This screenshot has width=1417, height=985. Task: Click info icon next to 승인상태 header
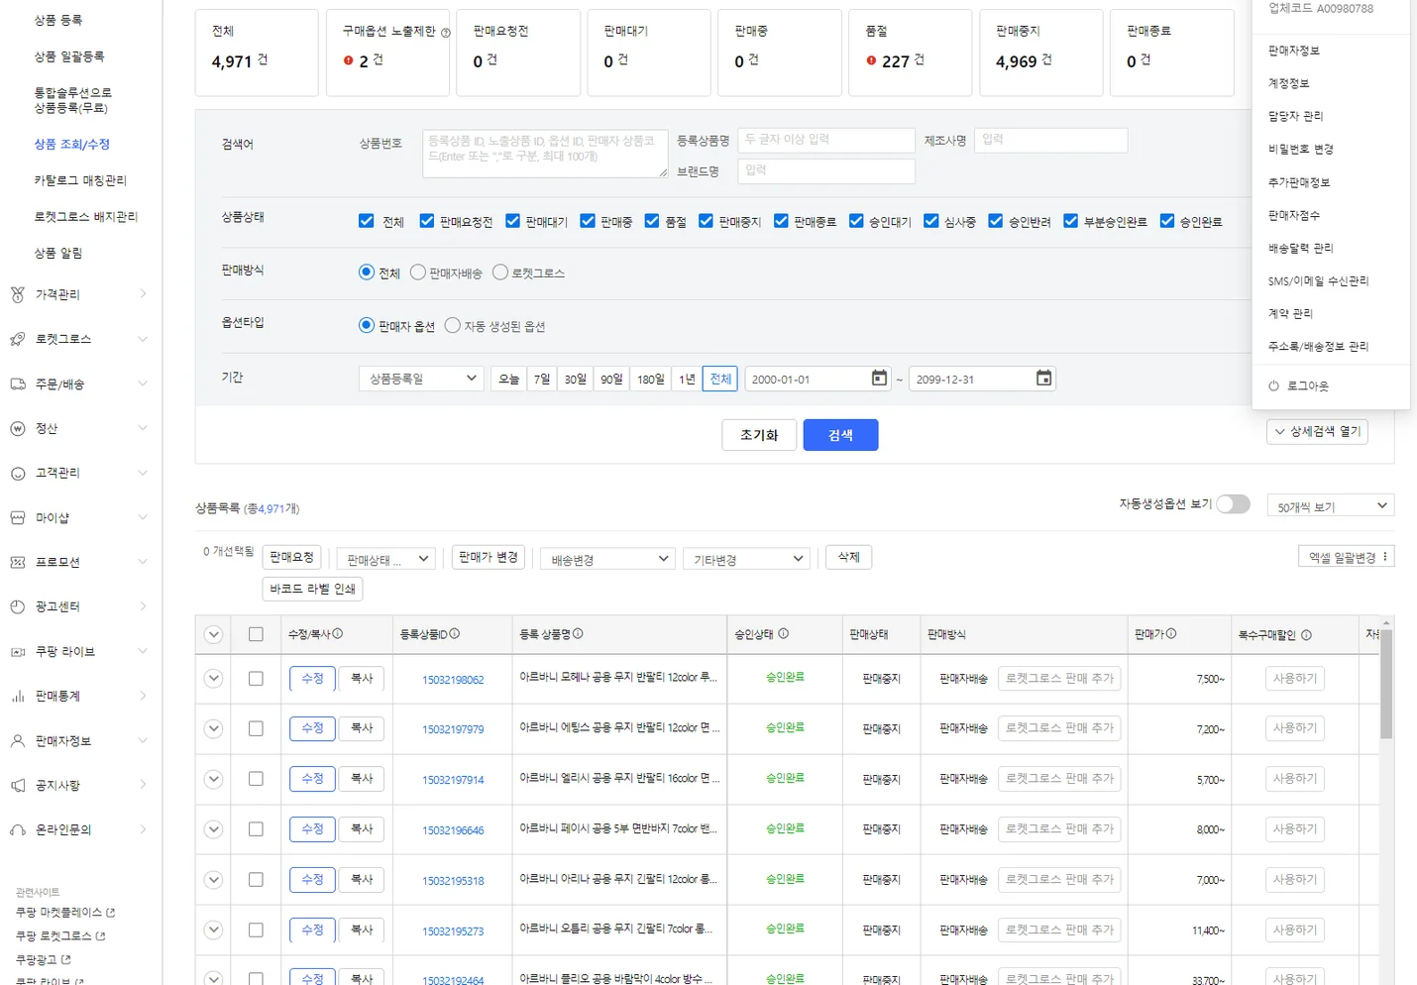coord(783,633)
